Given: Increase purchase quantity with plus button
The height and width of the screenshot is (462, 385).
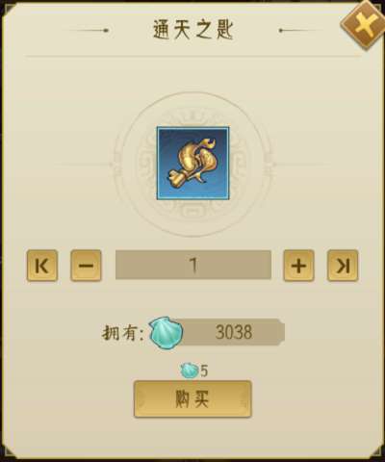Looking at the screenshot, I should (x=298, y=266).
